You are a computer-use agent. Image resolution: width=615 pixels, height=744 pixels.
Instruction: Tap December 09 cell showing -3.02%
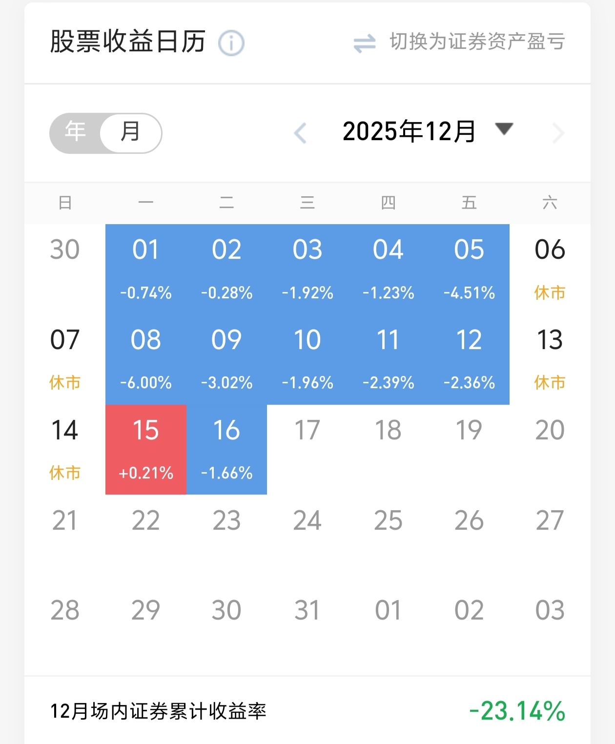(x=226, y=359)
